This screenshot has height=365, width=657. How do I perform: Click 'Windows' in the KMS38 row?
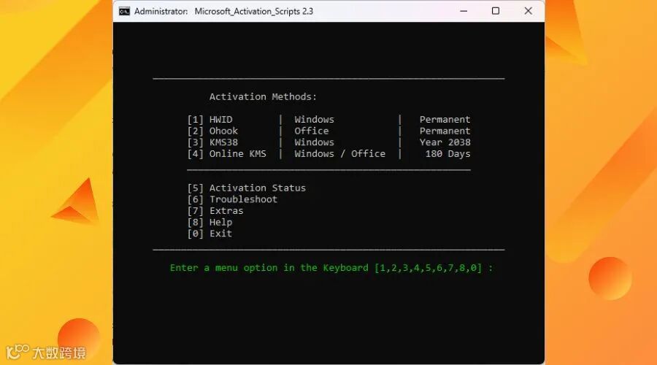(x=314, y=142)
